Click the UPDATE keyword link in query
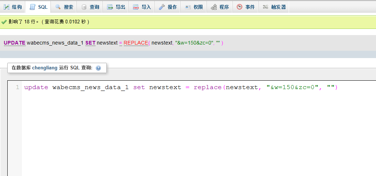Screen dimensions: 376x176 click(x=15, y=43)
